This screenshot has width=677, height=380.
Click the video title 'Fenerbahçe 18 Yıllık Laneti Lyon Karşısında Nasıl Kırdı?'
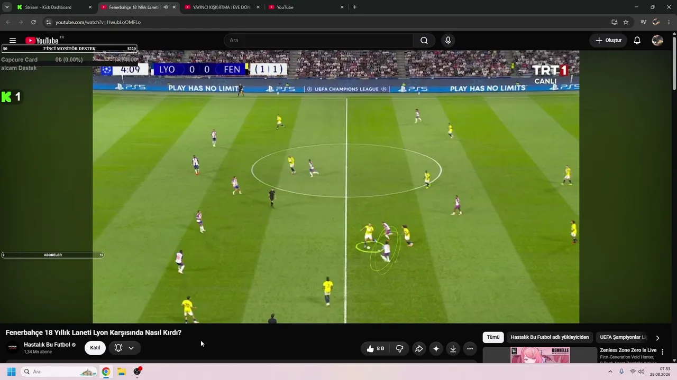tap(94, 332)
